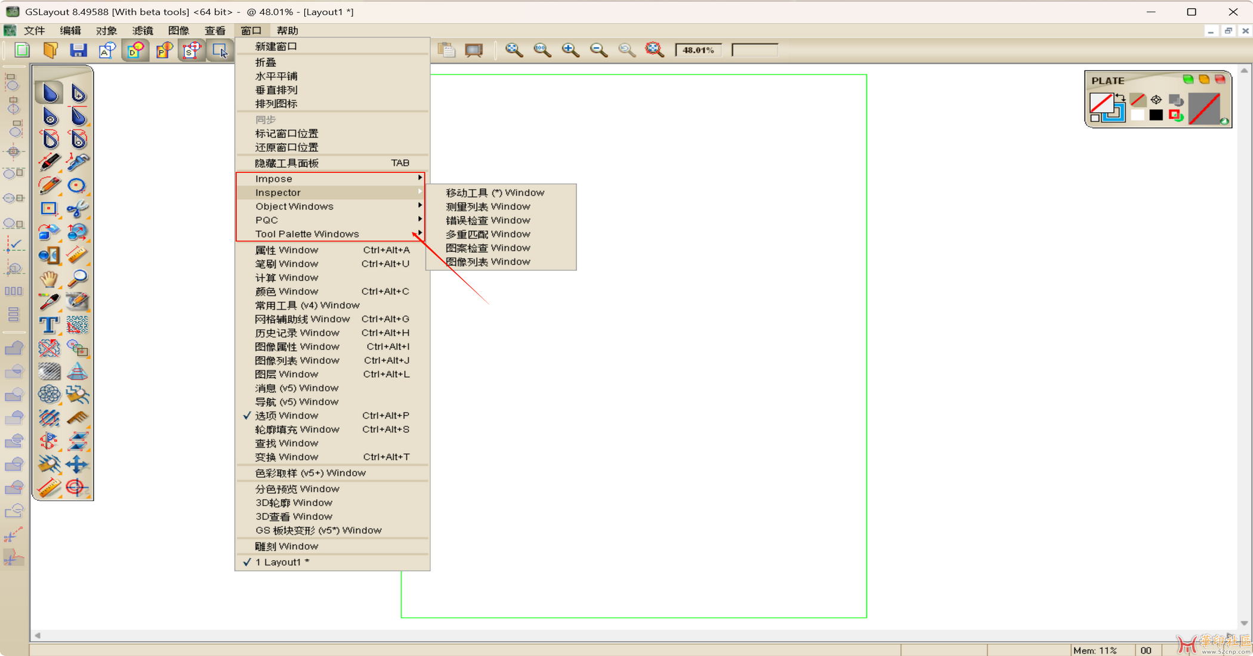Toggle 隐藏工具面板 in the window menu
Viewport: 1253px width, 656px height.
(287, 163)
